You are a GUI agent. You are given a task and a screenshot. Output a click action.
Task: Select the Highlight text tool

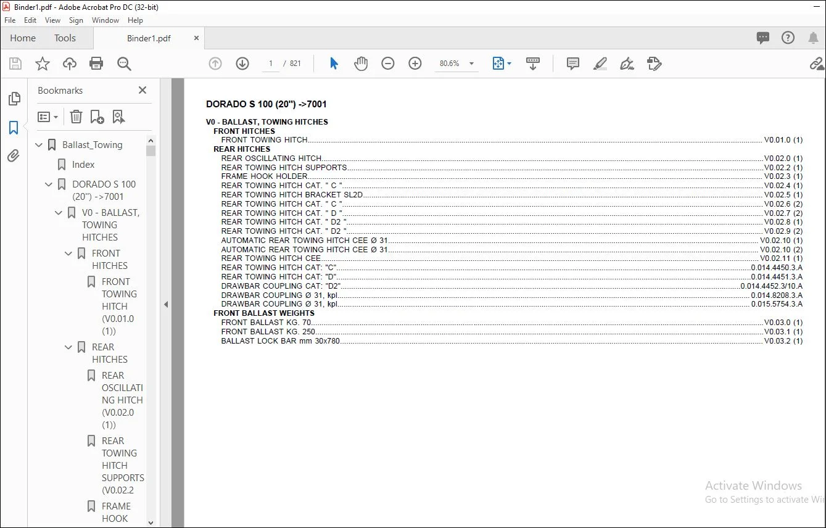point(600,64)
